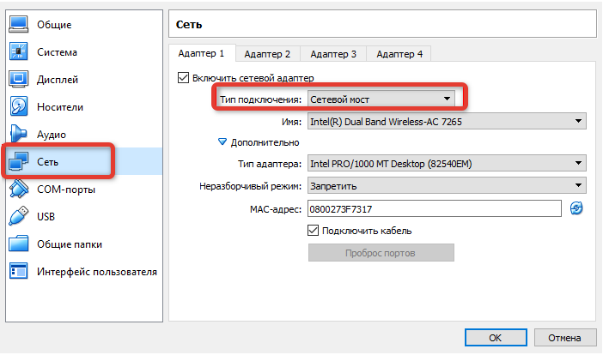Viewport: 603px width, 355px height.
Task: Generate new MAC address with refresh icon
Action: [576, 208]
